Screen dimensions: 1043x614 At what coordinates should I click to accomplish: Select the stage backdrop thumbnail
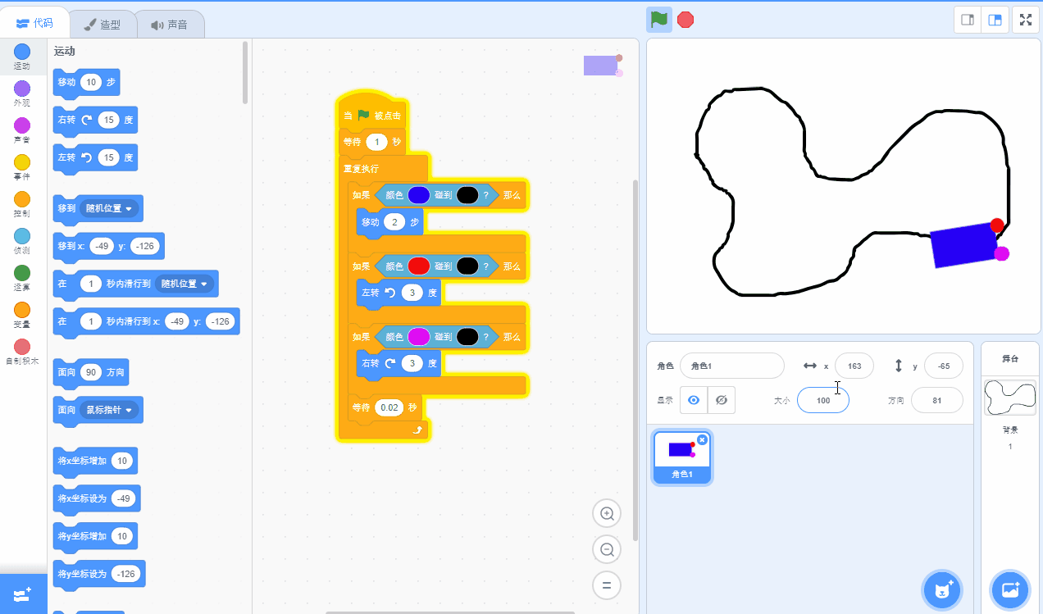[x=1009, y=398]
